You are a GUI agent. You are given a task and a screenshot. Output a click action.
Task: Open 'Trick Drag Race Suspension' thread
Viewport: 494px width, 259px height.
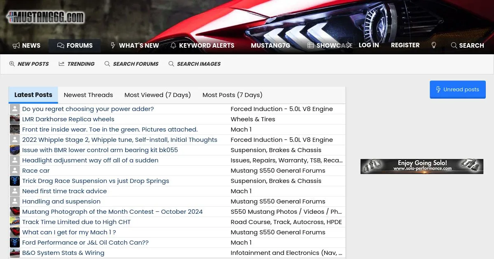click(96, 181)
